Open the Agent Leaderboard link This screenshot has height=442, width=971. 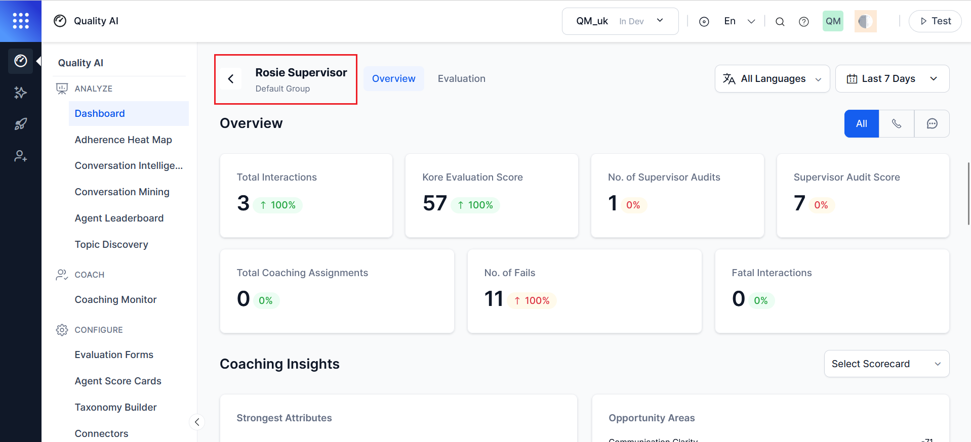(119, 218)
